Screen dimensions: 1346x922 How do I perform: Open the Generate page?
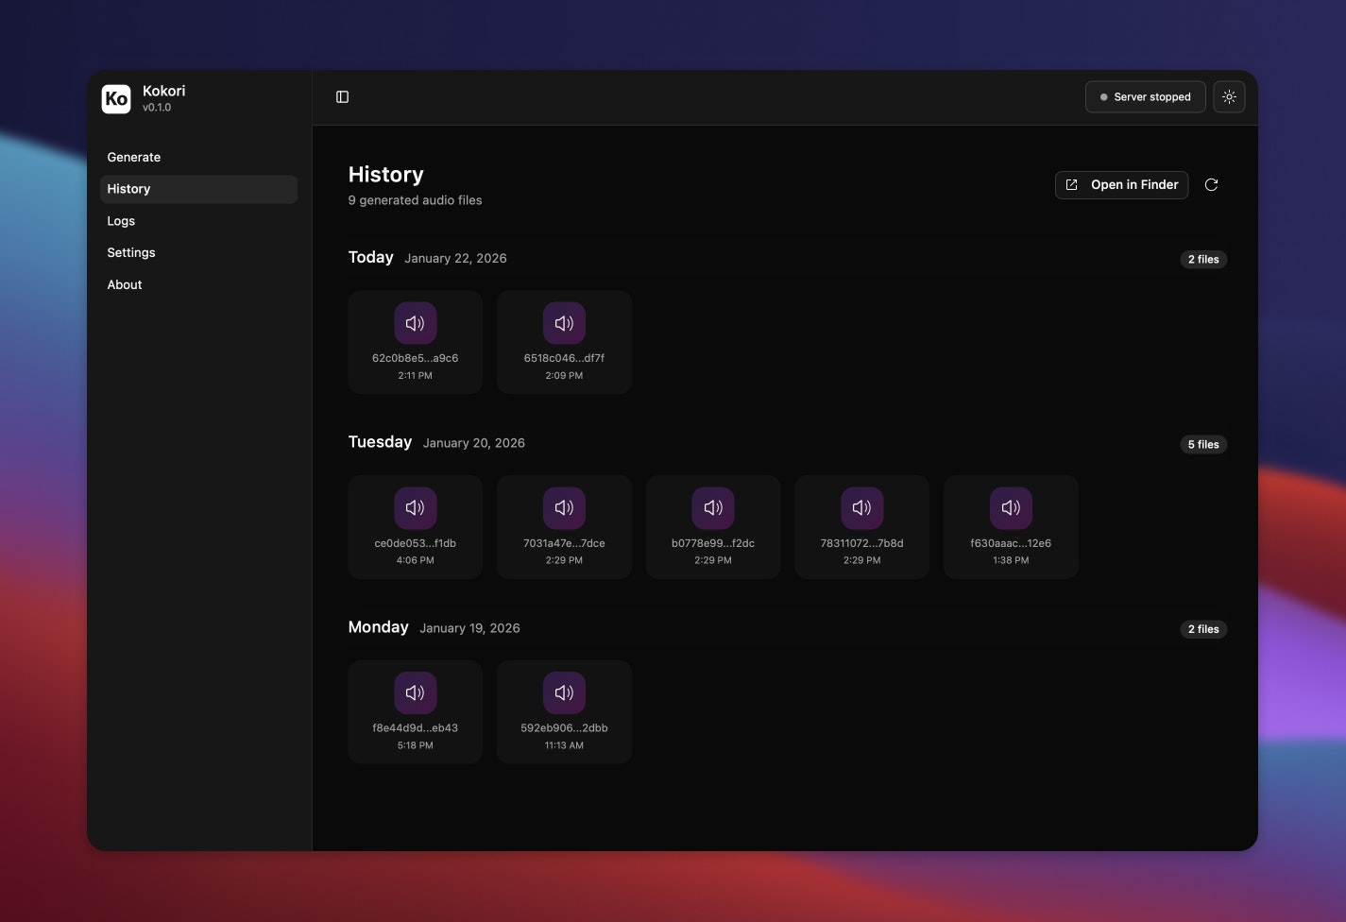198,157
